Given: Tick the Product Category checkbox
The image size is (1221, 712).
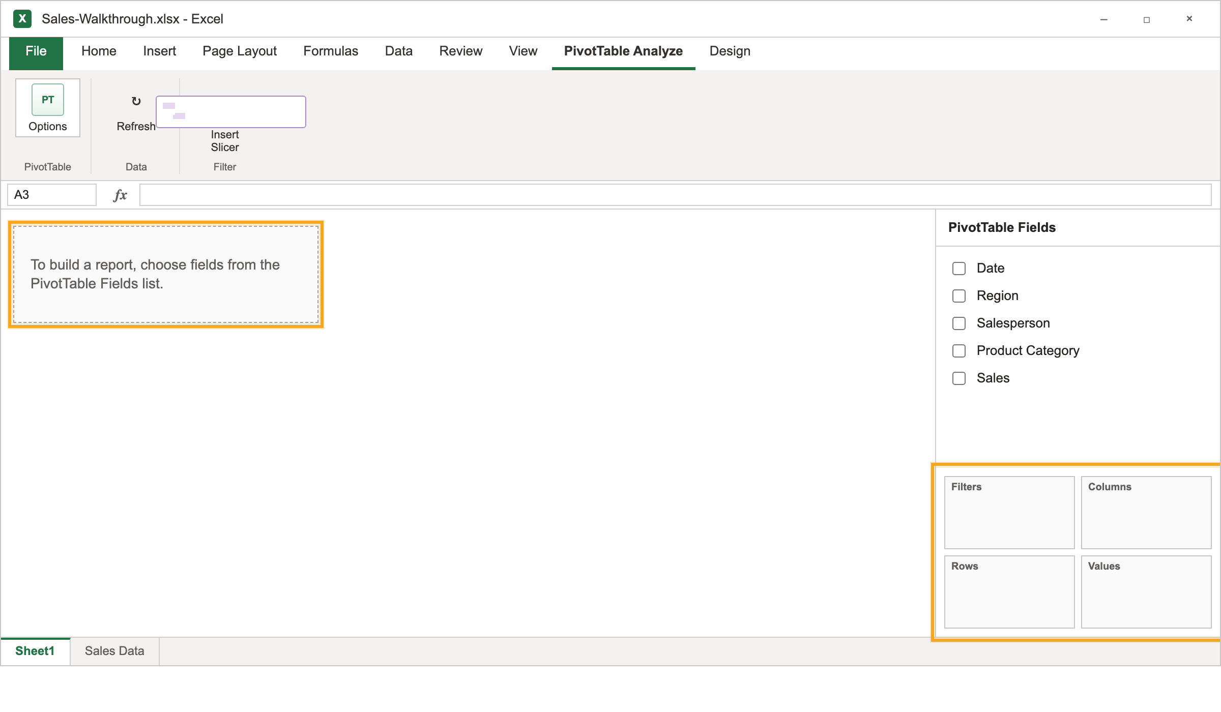Looking at the screenshot, I should tap(959, 351).
